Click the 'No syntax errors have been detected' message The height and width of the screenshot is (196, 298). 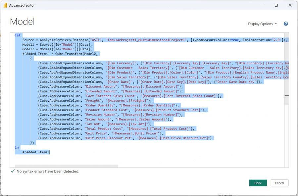pyautogui.click(x=48, y=171)
